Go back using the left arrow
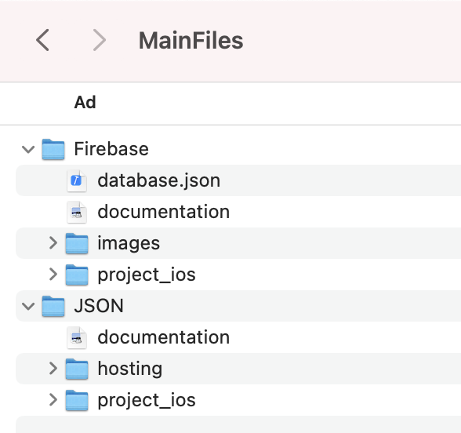 point(42,40)
